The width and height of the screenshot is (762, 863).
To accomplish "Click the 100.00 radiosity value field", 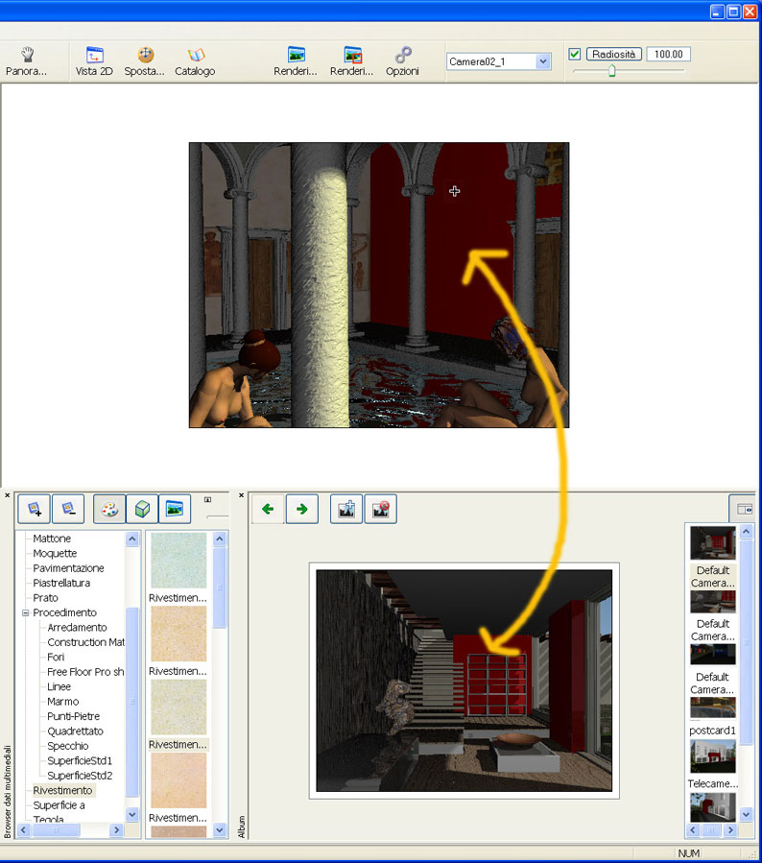I will tap(668, 55).
